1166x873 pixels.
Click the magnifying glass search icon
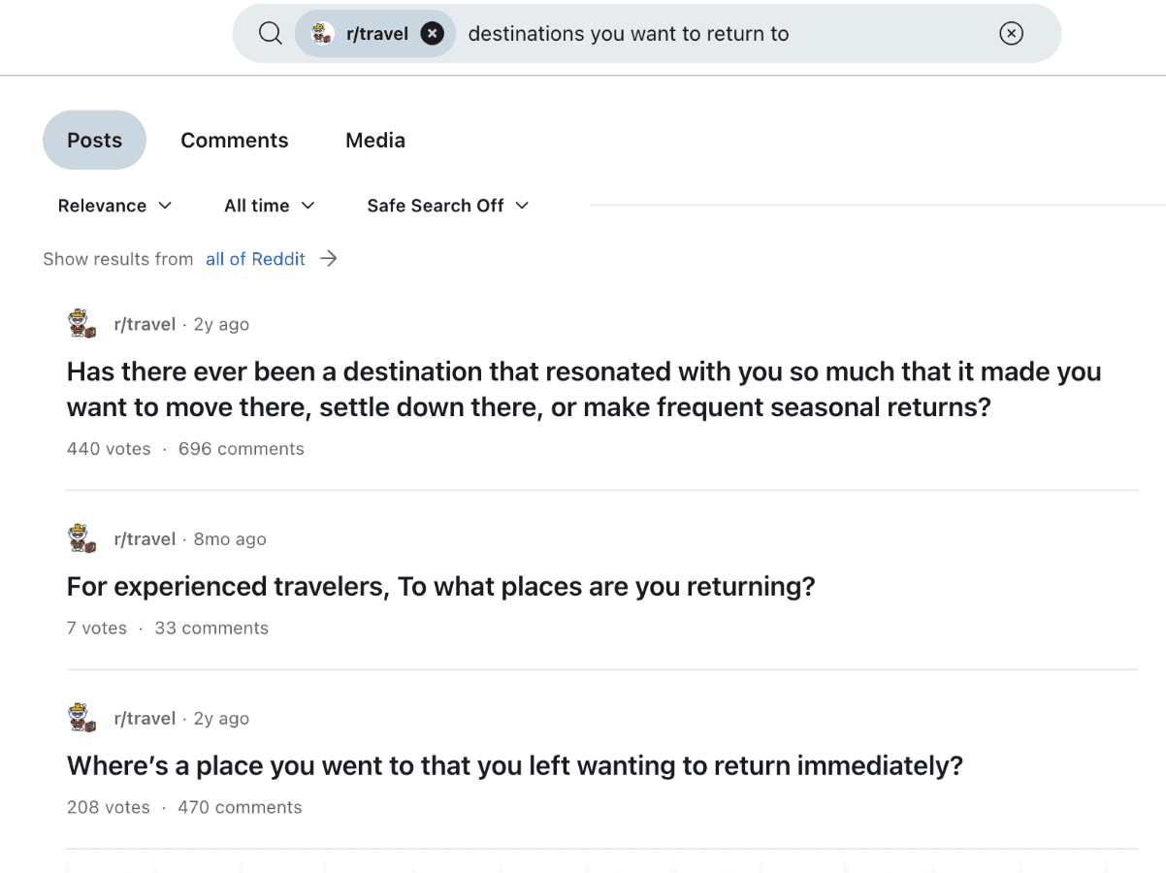[x=270, y=32]
